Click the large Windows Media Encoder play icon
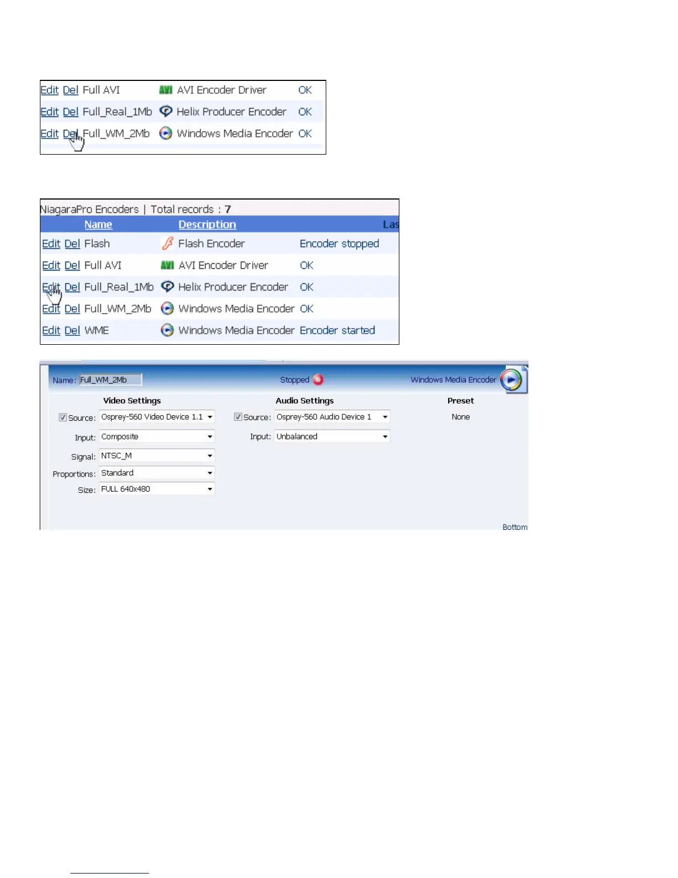This screenshot has height=878, width=678. coord(511,380)
